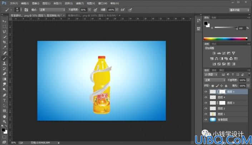This screenshot has height=145, width=252.
Task: Open layer filter 类型 dropdown
Action: tap(211, 75)
